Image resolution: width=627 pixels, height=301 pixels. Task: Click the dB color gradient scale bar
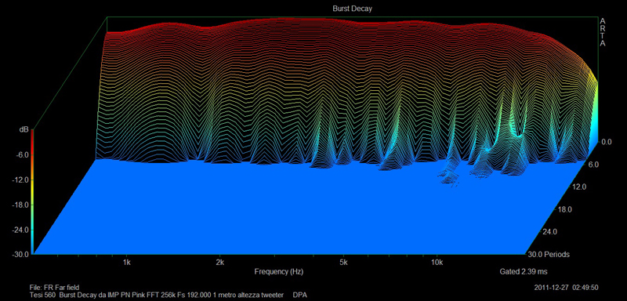coord(32,192)
